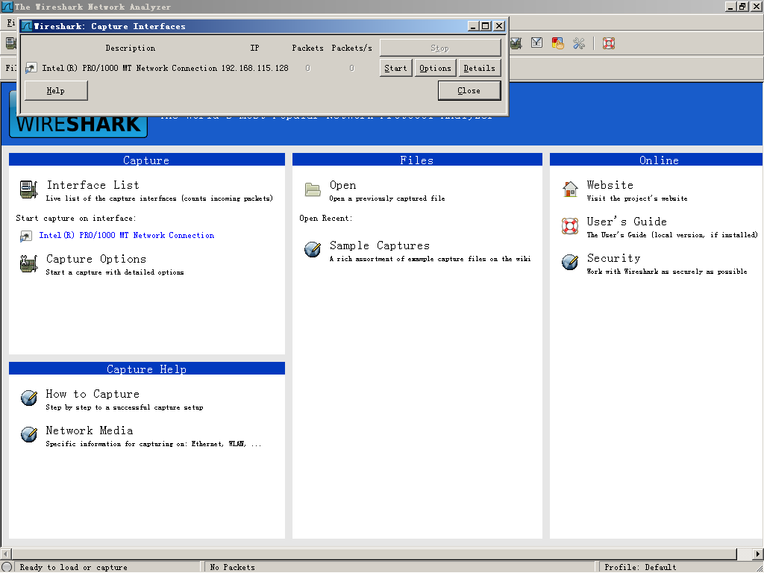Open the coloring rules toolbar icon
This screenshot has width=764, height=573.
[557, 43]
